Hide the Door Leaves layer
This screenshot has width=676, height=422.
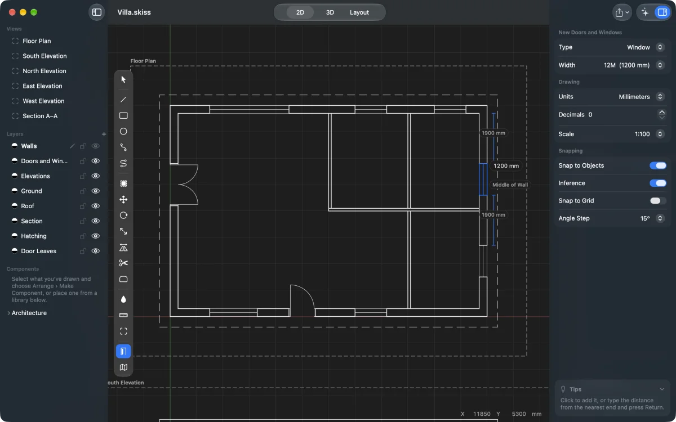(x=96, y=251)
